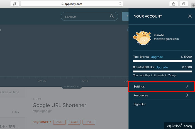
Task: Collapse chart with Hide Chart
Action: [x=72, y=86]
